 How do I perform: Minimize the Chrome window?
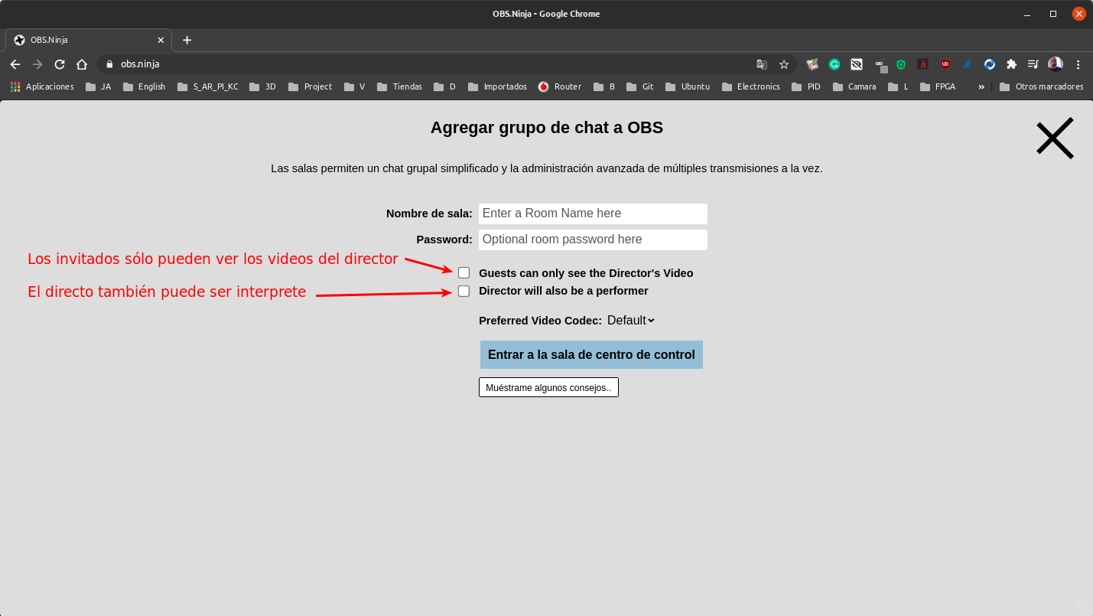pos(1027,14)
